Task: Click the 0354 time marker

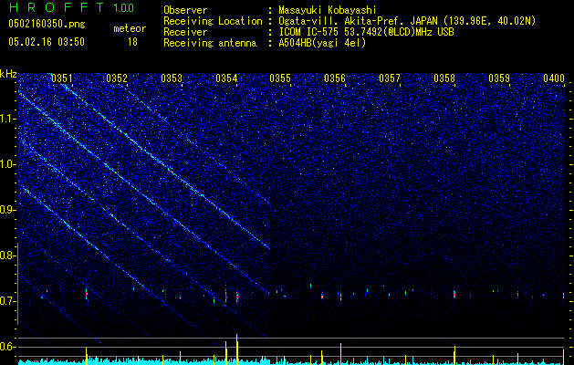Action: pos(226,78)
